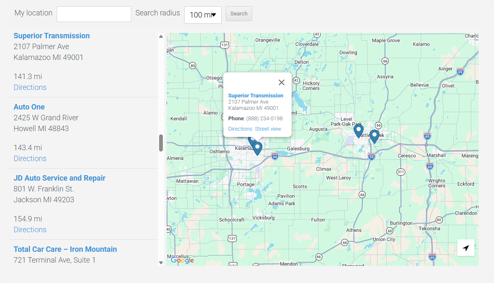494x283 pixels.
Task: Focus the My location input field
Action: click(x=94, y=14)
